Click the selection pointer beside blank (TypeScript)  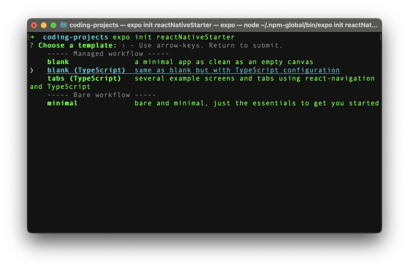pyautogui.click(x=32, y=70)
